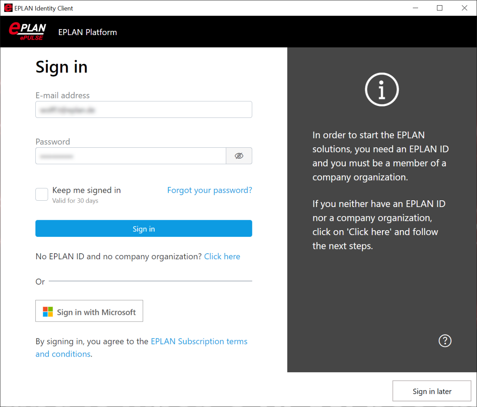This screenshot has width=477, height=407.
Task: Minimize the EPLAN Identity Client window
Action: 415,7
